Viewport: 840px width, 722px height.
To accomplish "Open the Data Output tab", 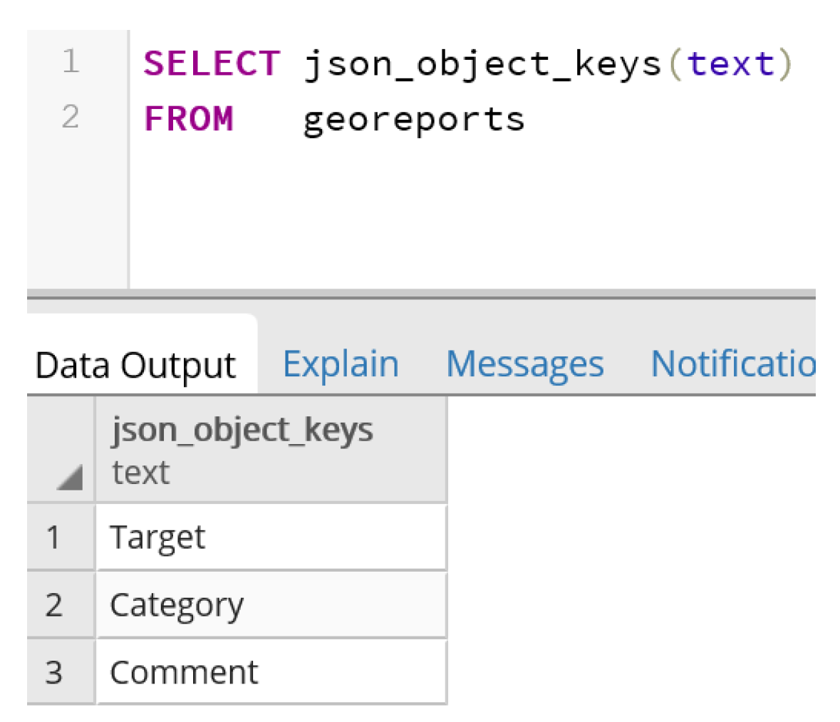I will [135, 366].
